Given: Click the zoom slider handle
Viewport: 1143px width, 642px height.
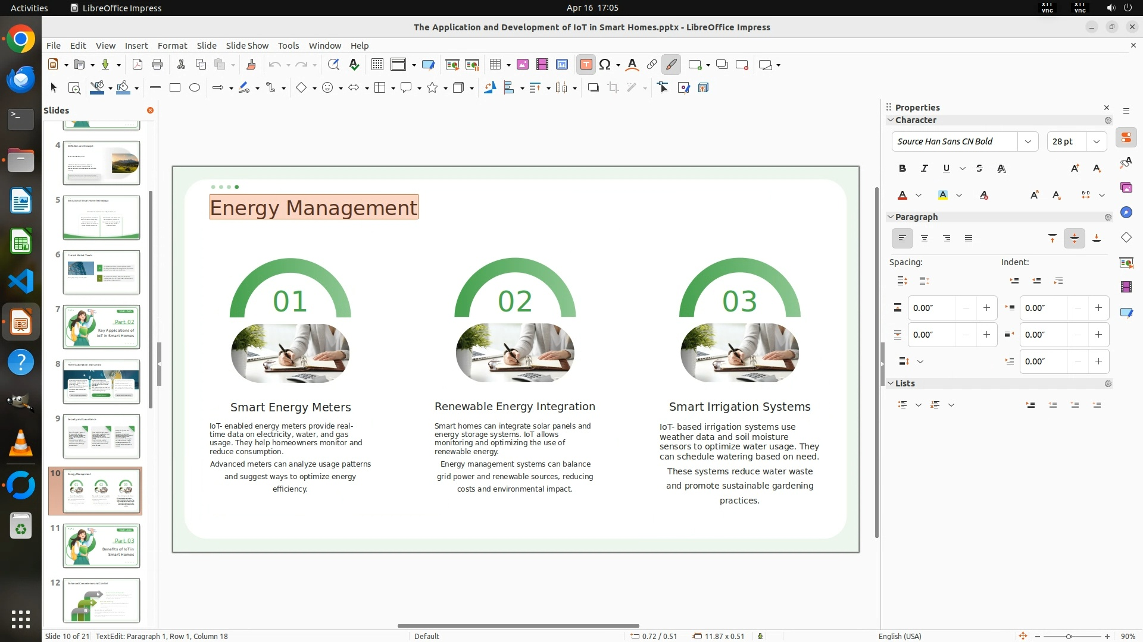Looking at the screenshot, I should point(1069,636).
